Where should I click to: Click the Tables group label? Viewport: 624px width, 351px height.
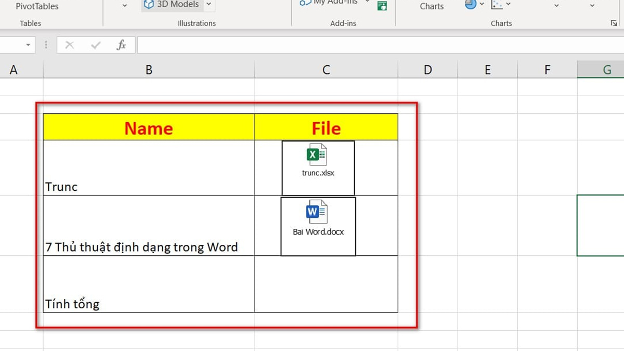(x=30, y=23)
